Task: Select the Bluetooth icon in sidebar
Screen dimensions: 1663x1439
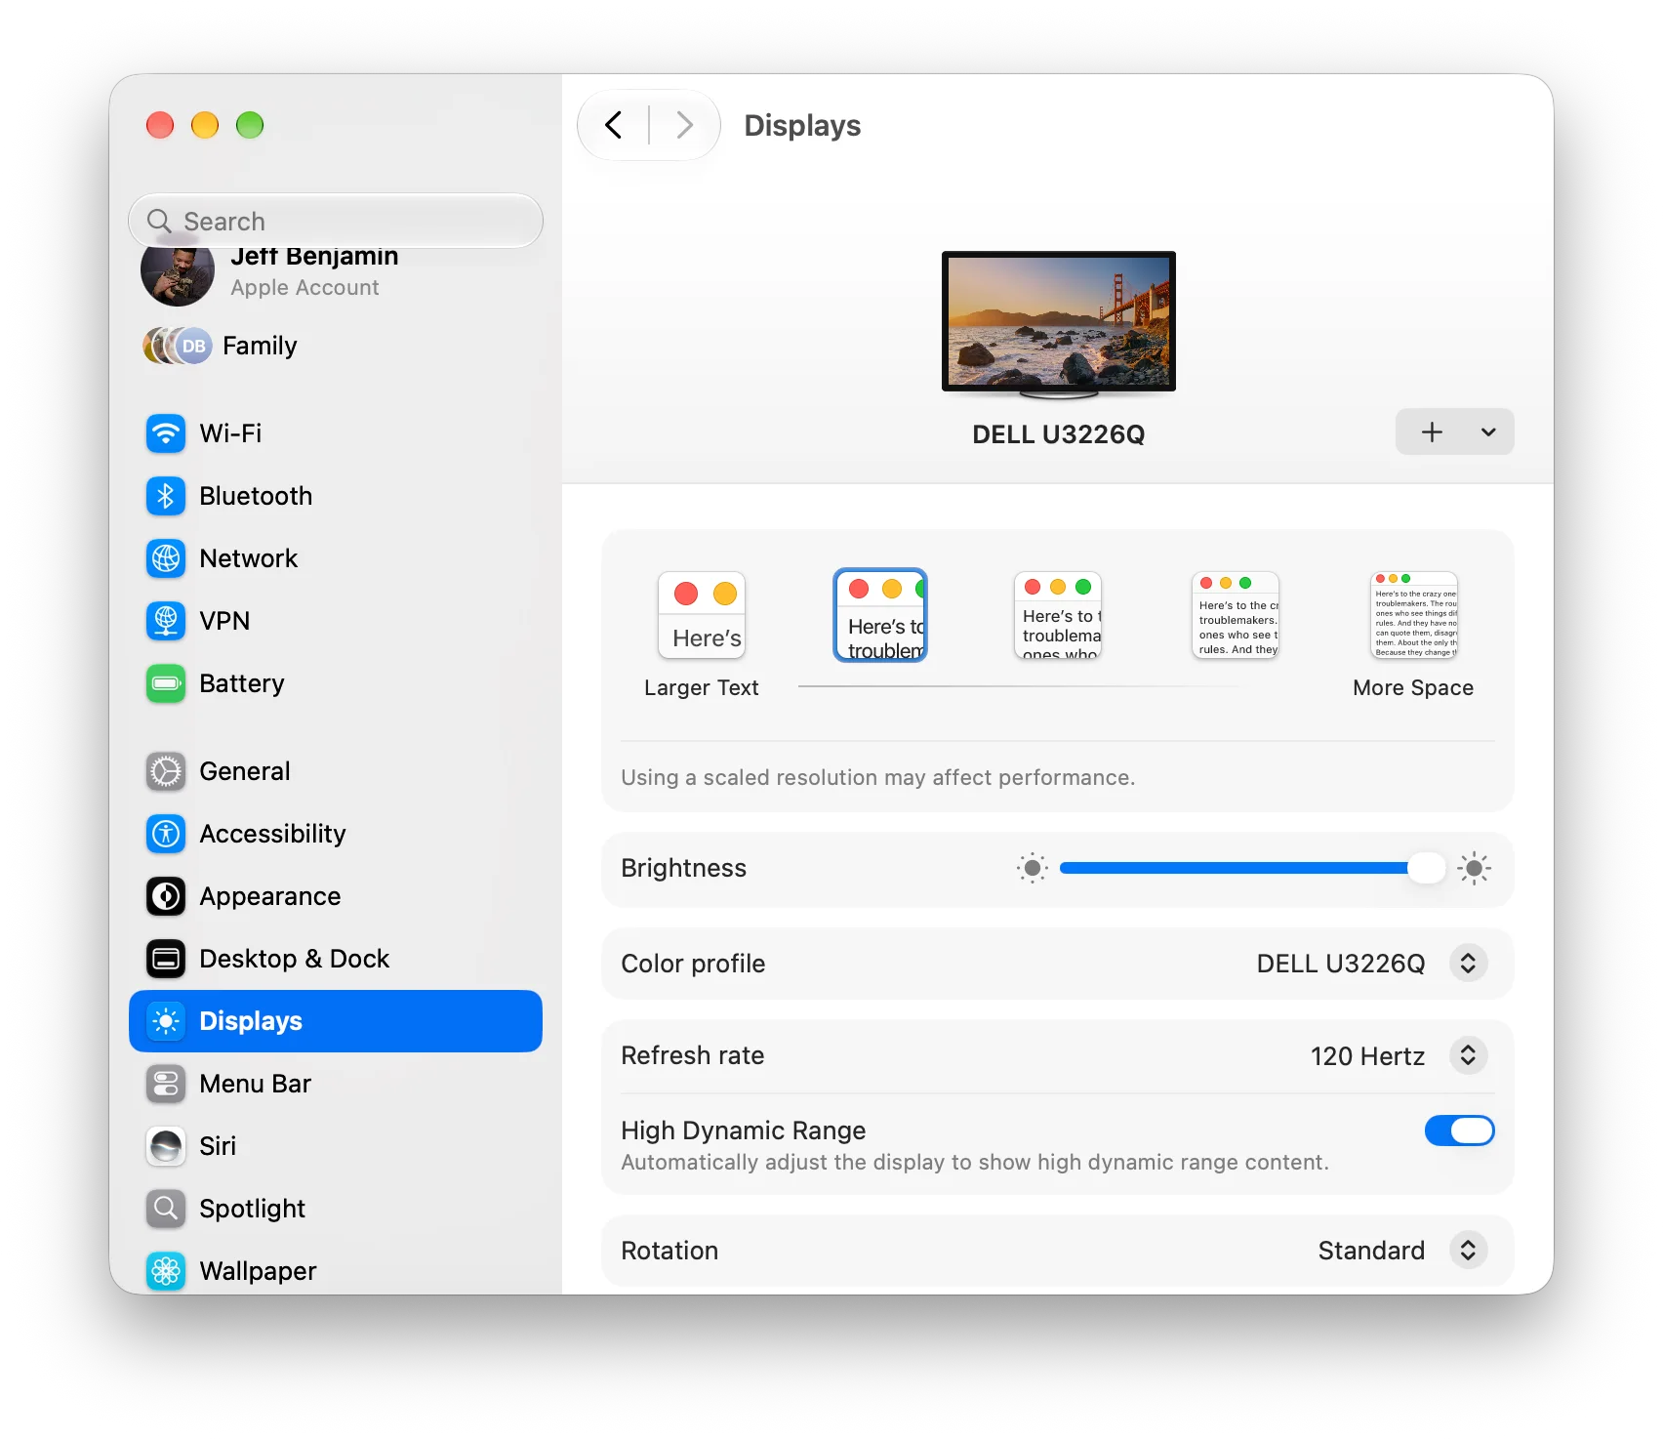Action: point(166,496)
